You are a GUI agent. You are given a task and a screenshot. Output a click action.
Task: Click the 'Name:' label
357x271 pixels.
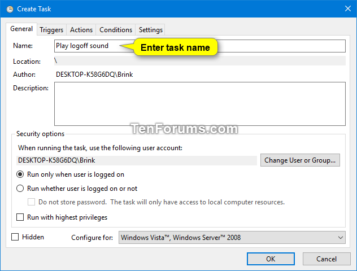pyautogui.click(x=23, y=46)
